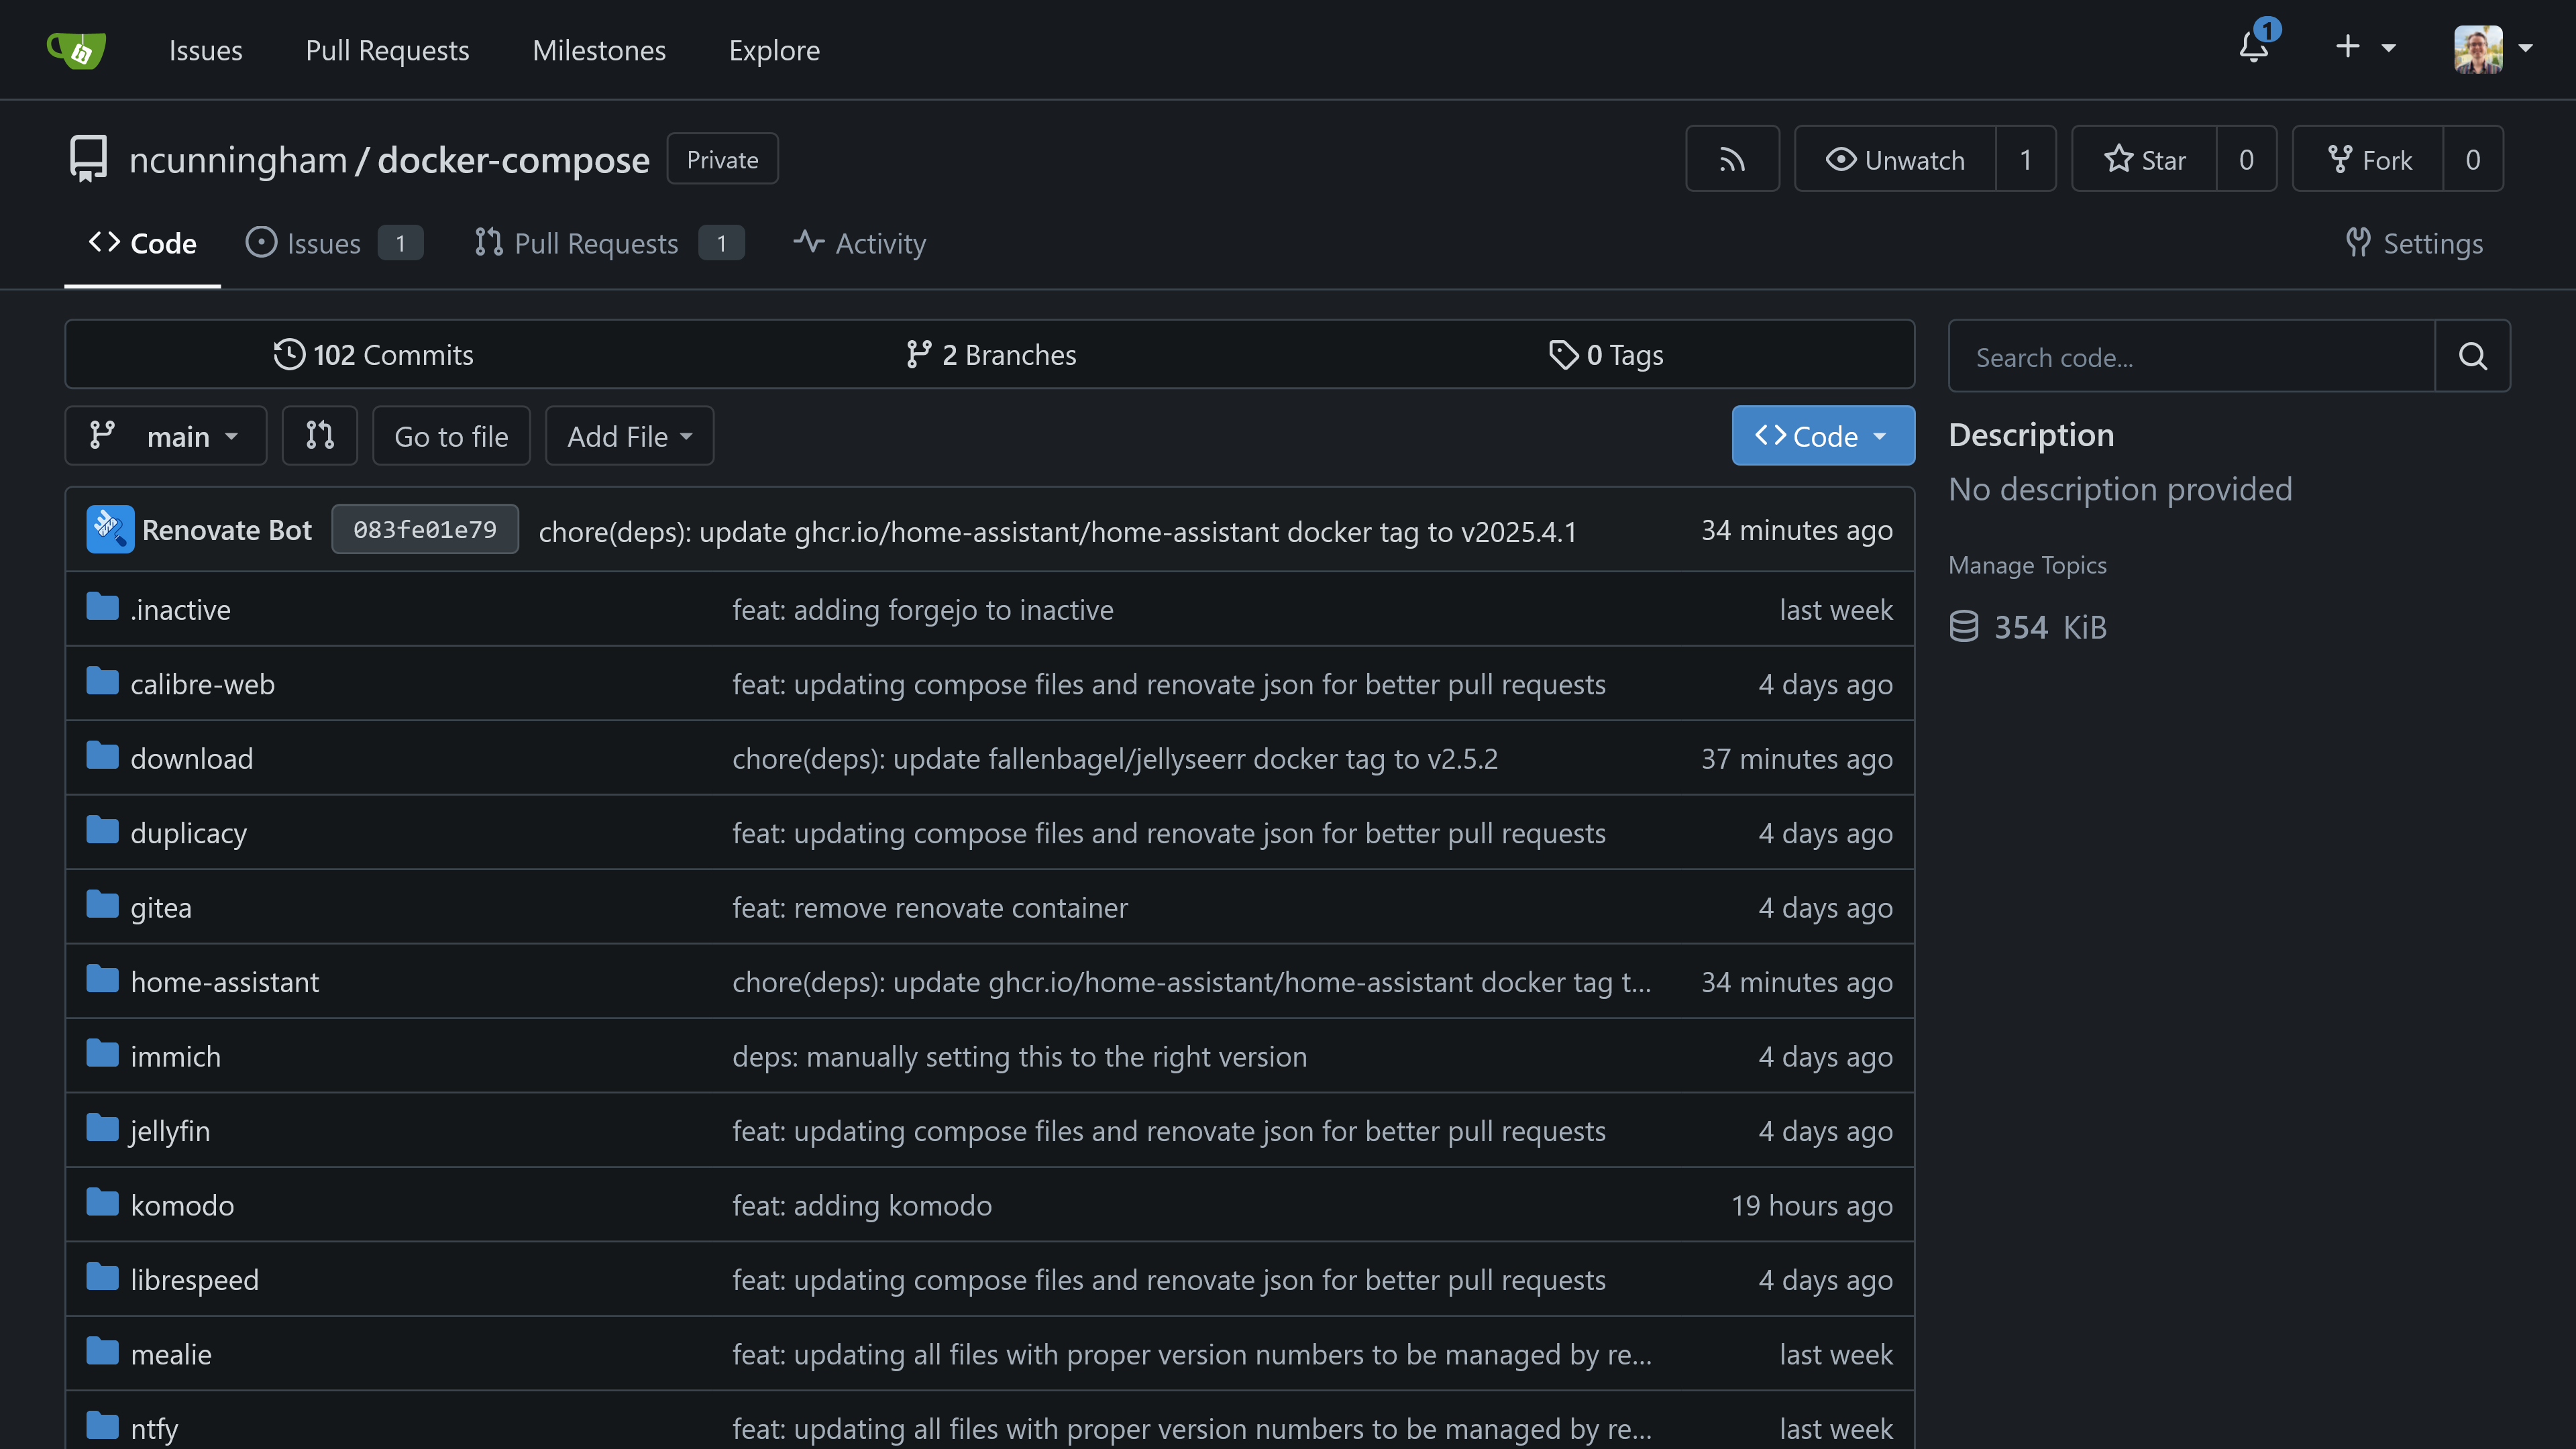Click the compare pull request icon button
This screenshot has width=2576, height=1449.
(x=320, y=435)
